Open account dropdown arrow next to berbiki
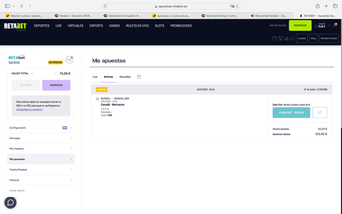 [329, 26]
